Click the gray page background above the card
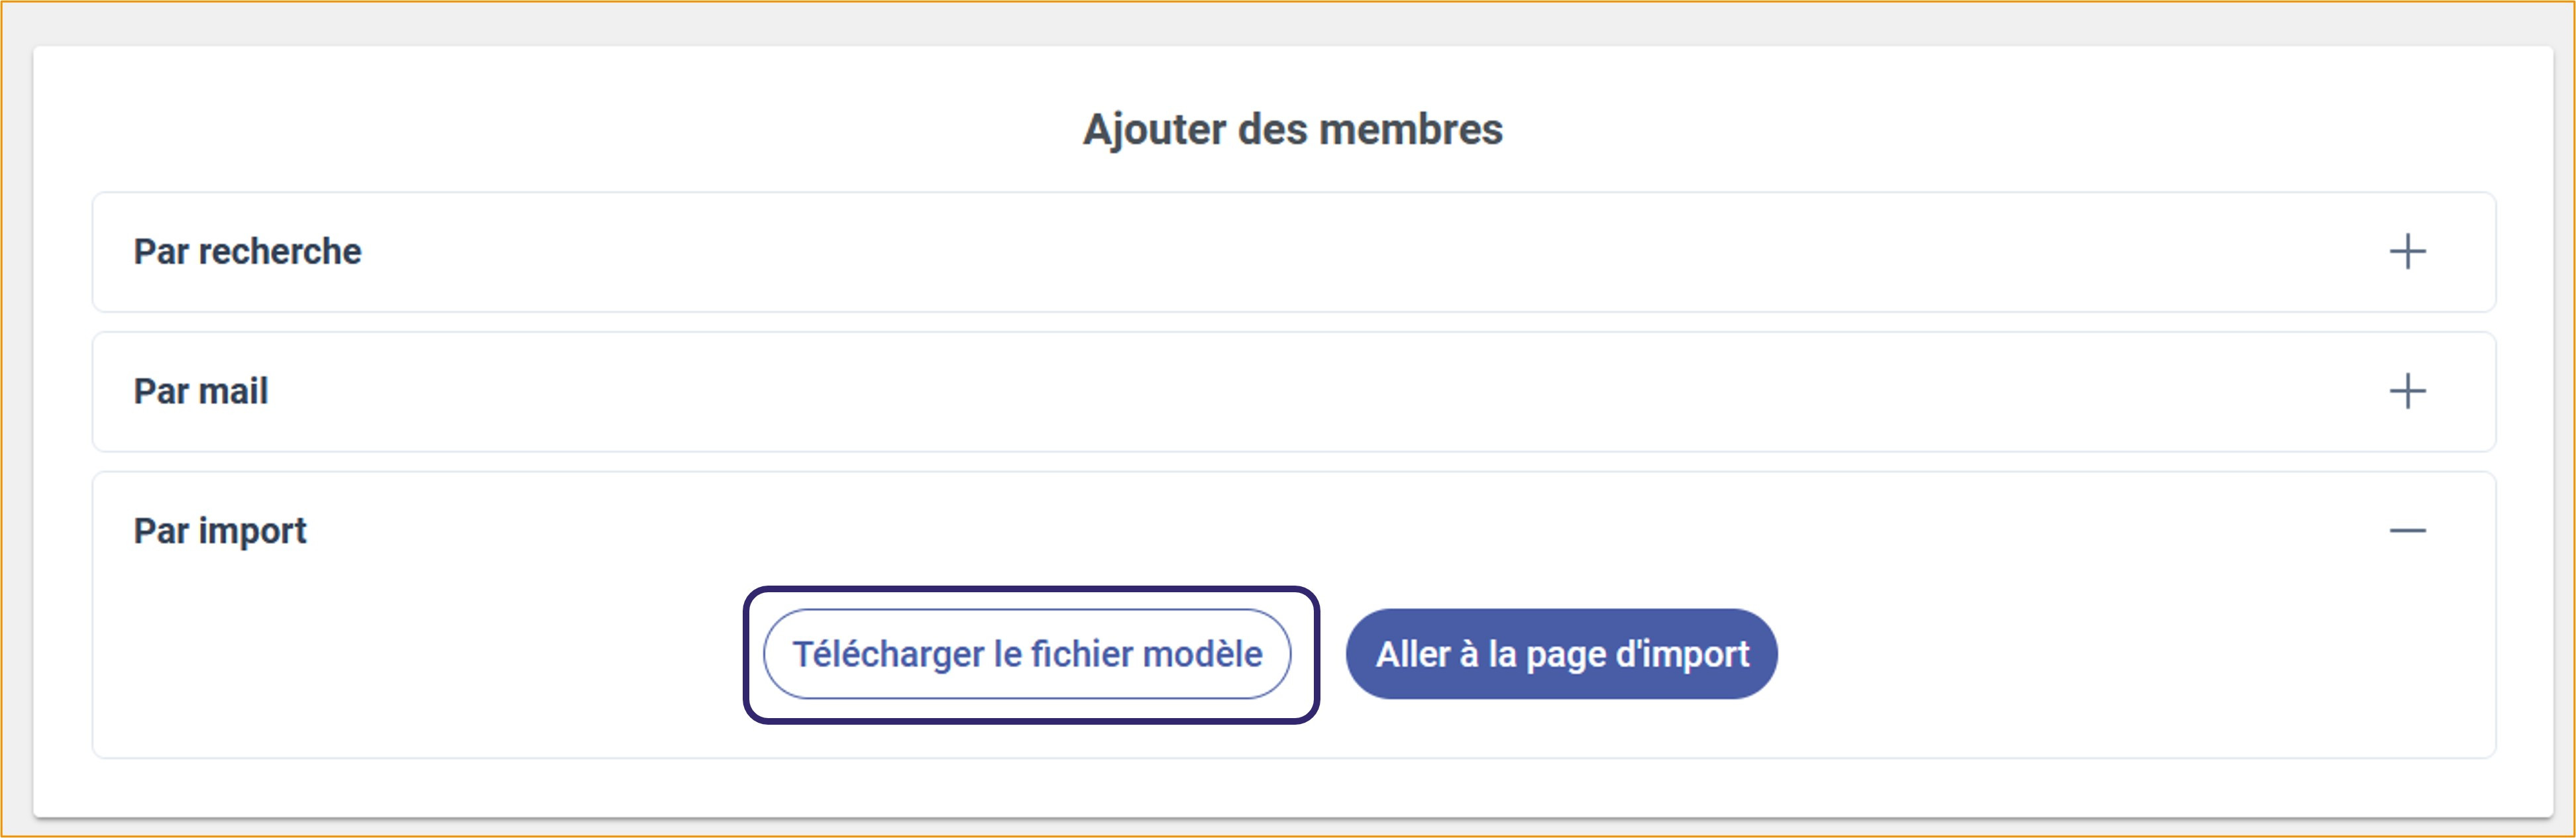Image resolution: width=2576 pixels, height=838 pixels. click(x=1290, y=22)
